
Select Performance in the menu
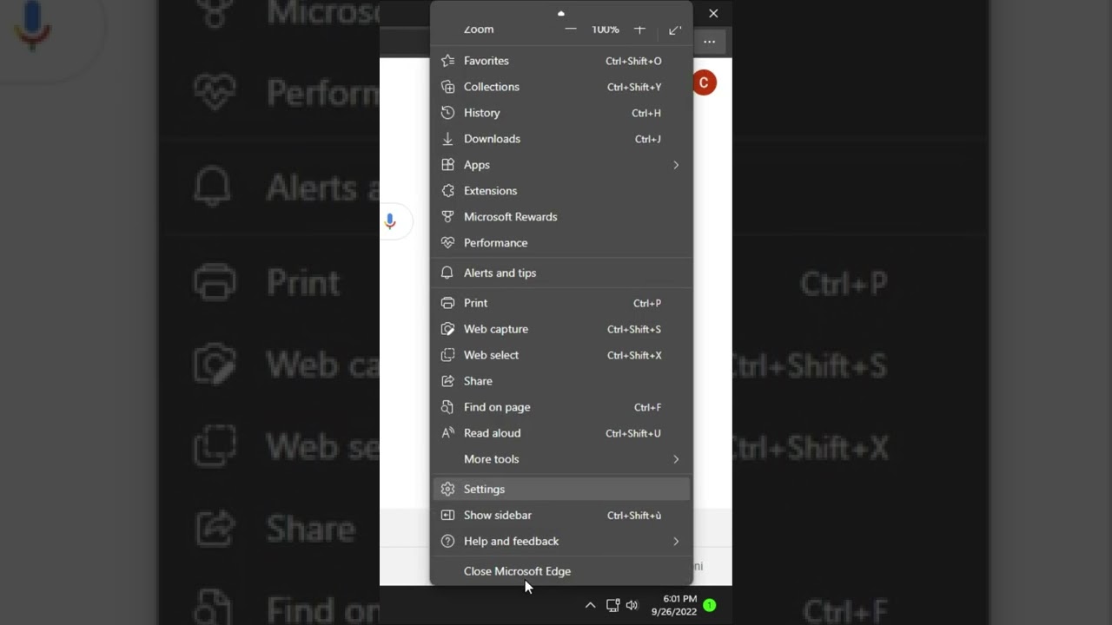coord(561,243)
